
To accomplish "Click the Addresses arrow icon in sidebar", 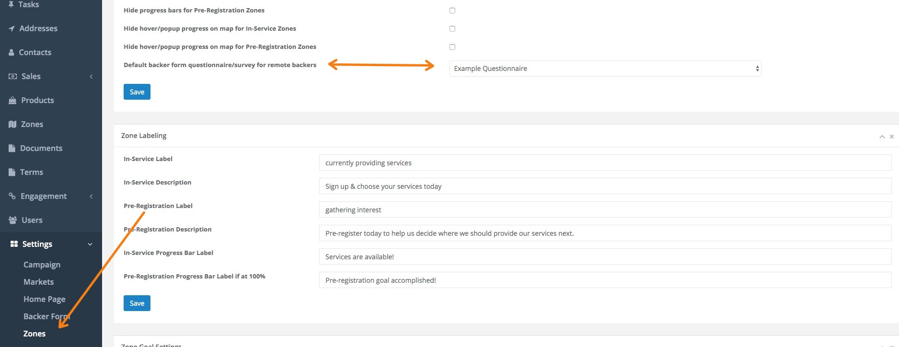I will (x=12, y=29).
